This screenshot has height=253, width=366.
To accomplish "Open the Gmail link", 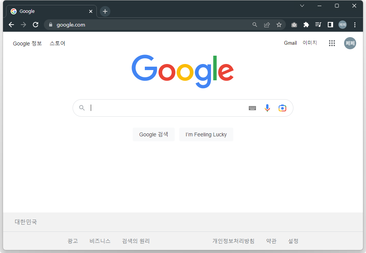I will tap(290, 43).
